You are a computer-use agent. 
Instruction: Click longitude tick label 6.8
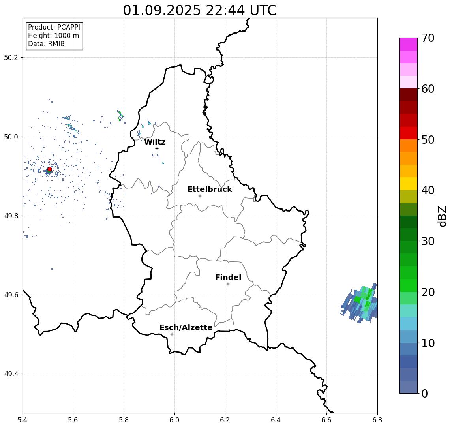[377, 420]
